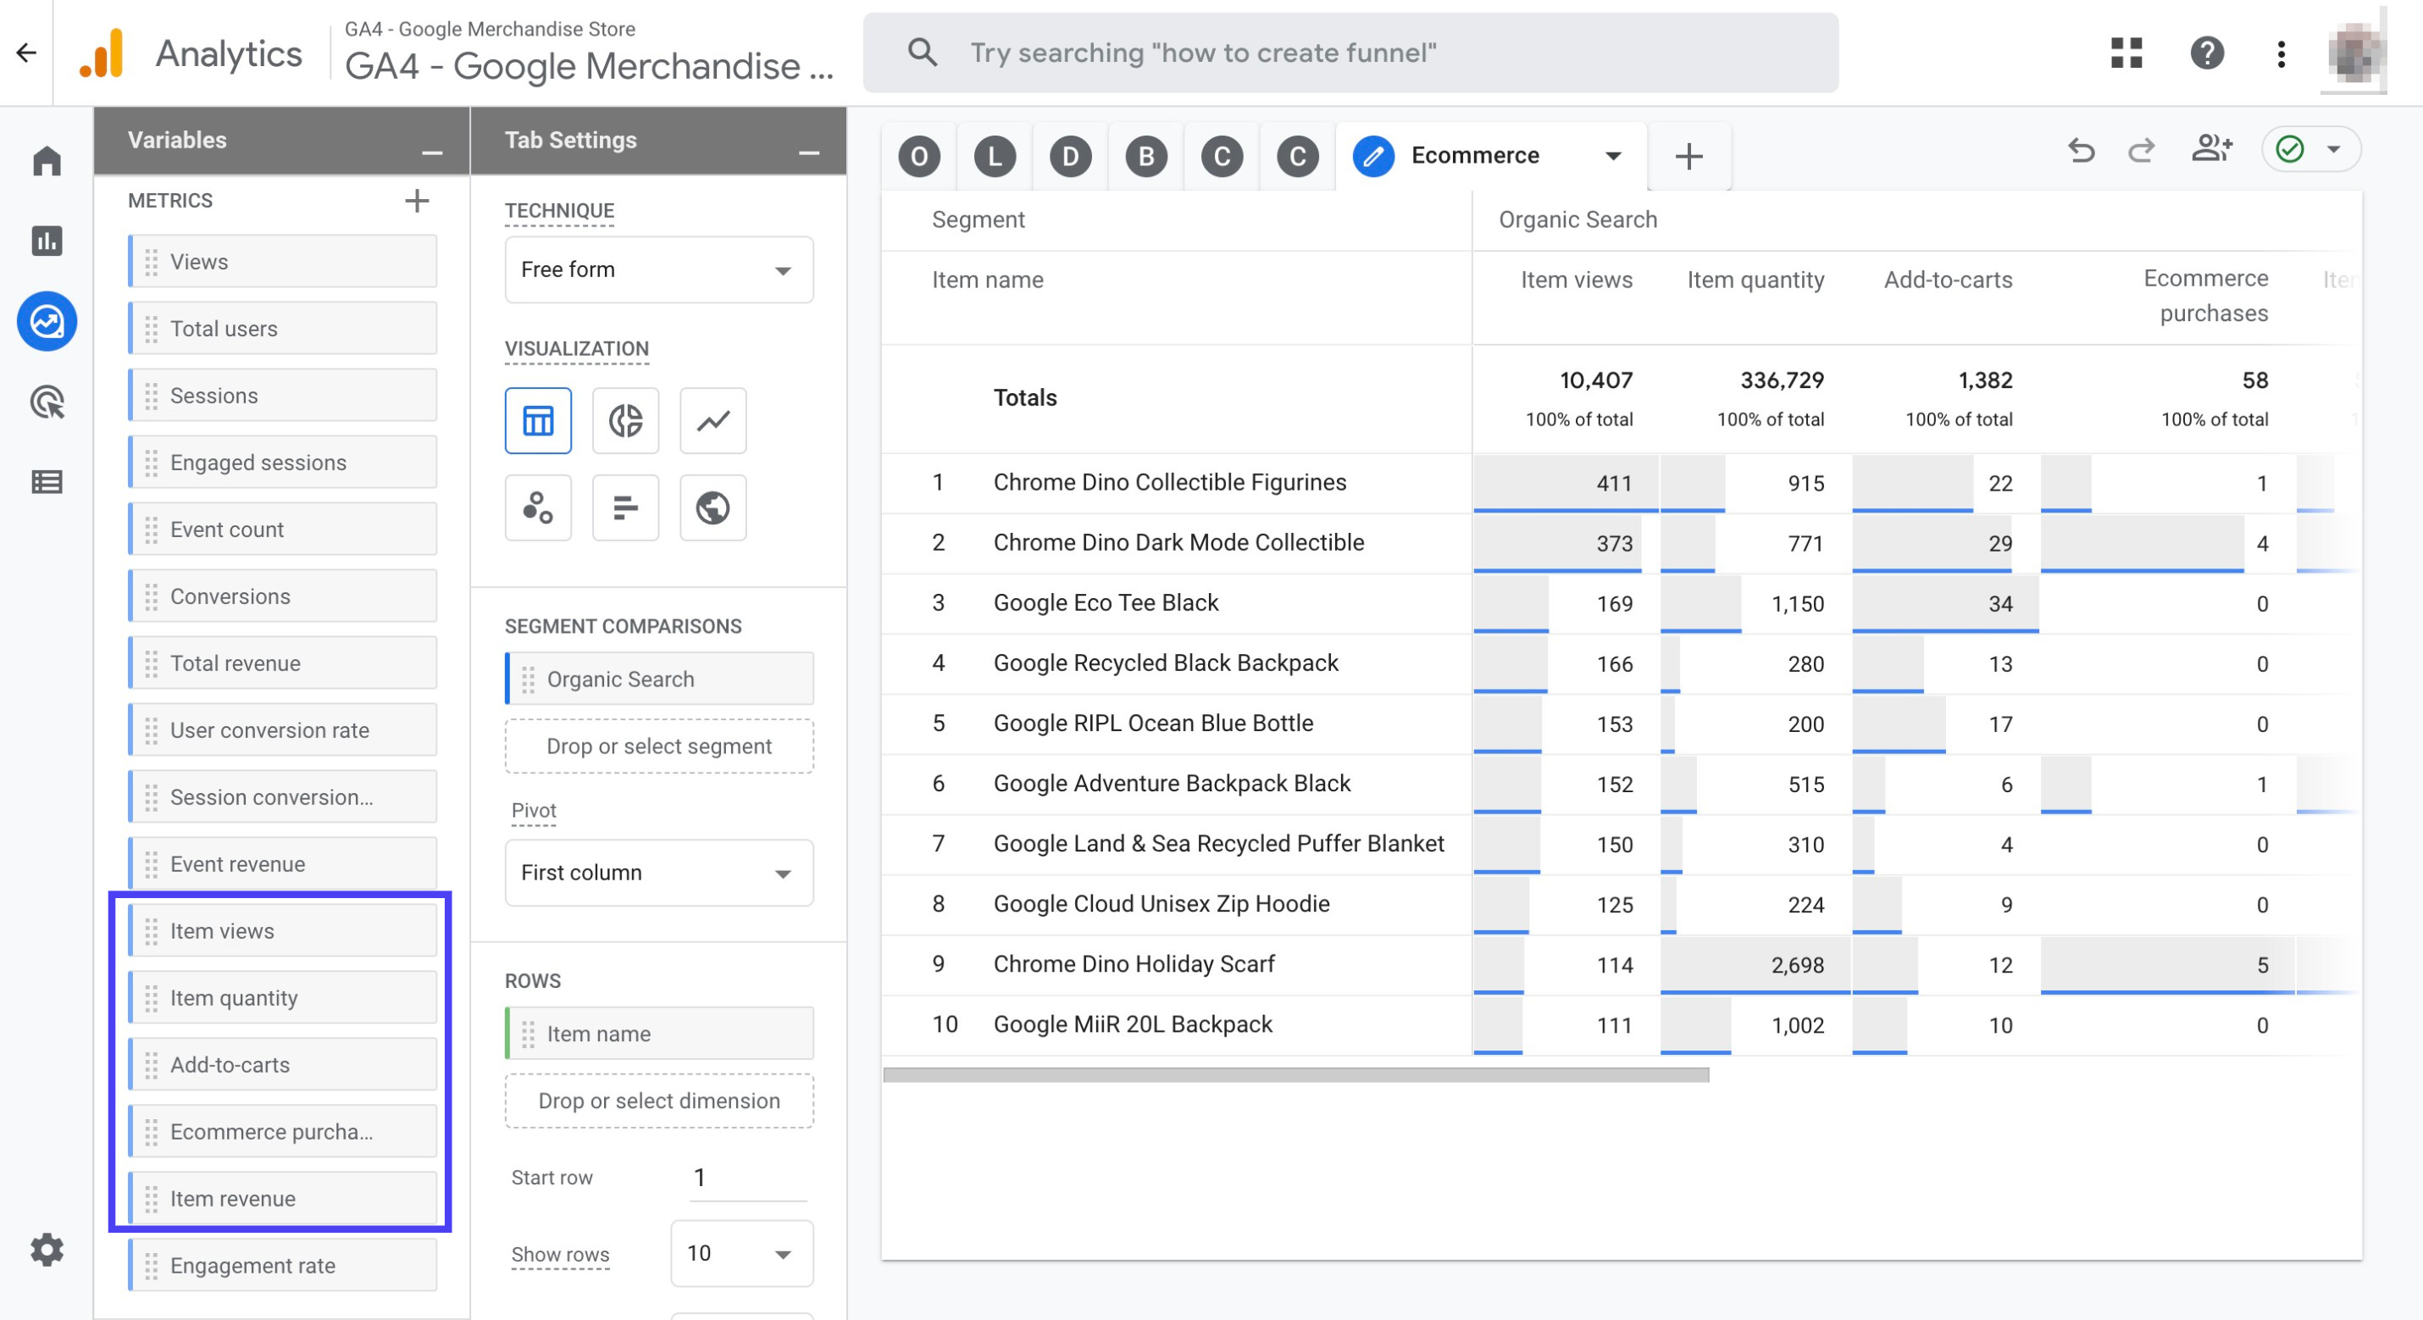Minimize the Variables panel
This screenshot has width=2423, height=1320.
(432, 153)
